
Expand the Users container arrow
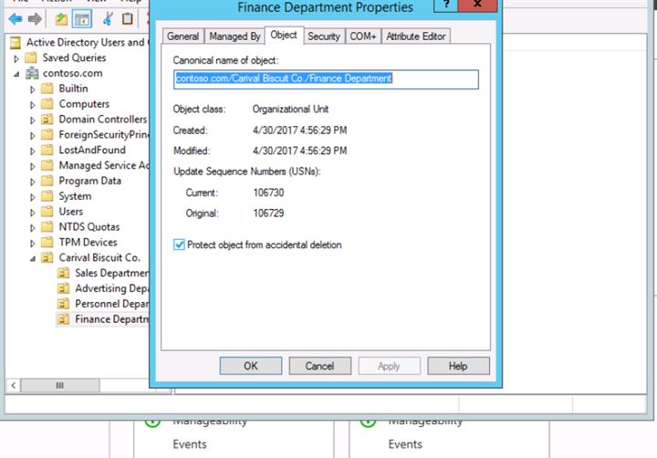pos(33,212)
